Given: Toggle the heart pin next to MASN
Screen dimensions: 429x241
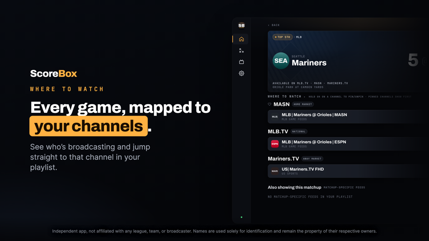Looking at the screenshot, I should click(270, 104).
